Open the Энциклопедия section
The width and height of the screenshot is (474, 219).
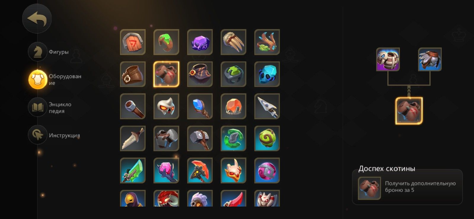(x=50, y=107)
